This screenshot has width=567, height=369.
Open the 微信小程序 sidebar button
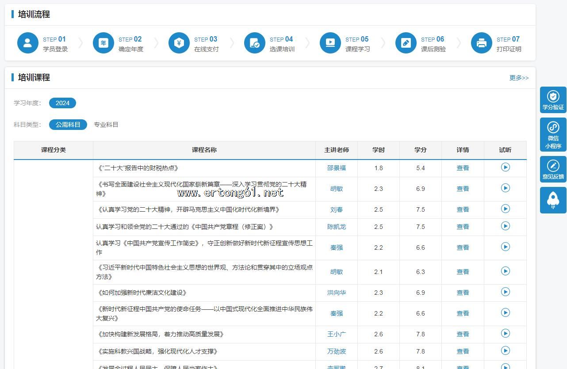coord(553,134)
